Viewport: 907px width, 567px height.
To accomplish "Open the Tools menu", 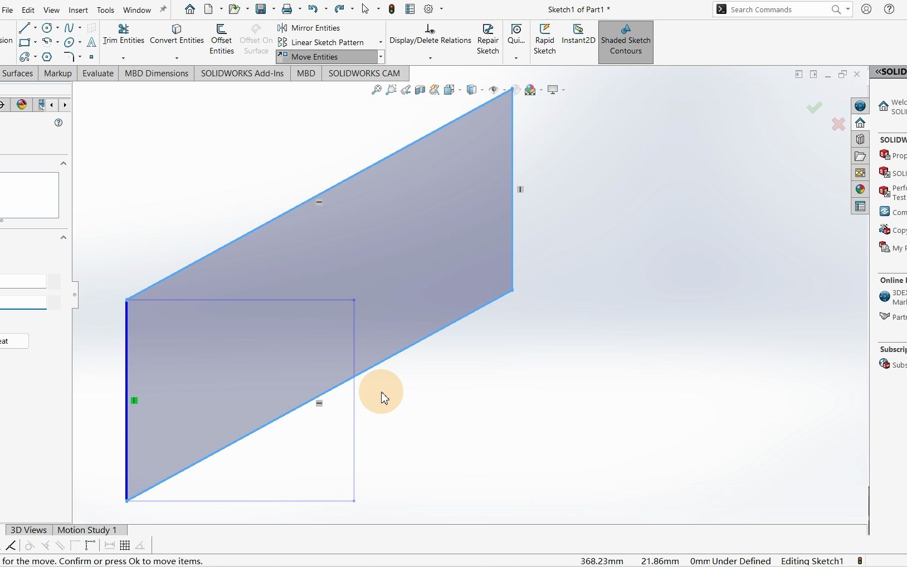I will point(105,9).
